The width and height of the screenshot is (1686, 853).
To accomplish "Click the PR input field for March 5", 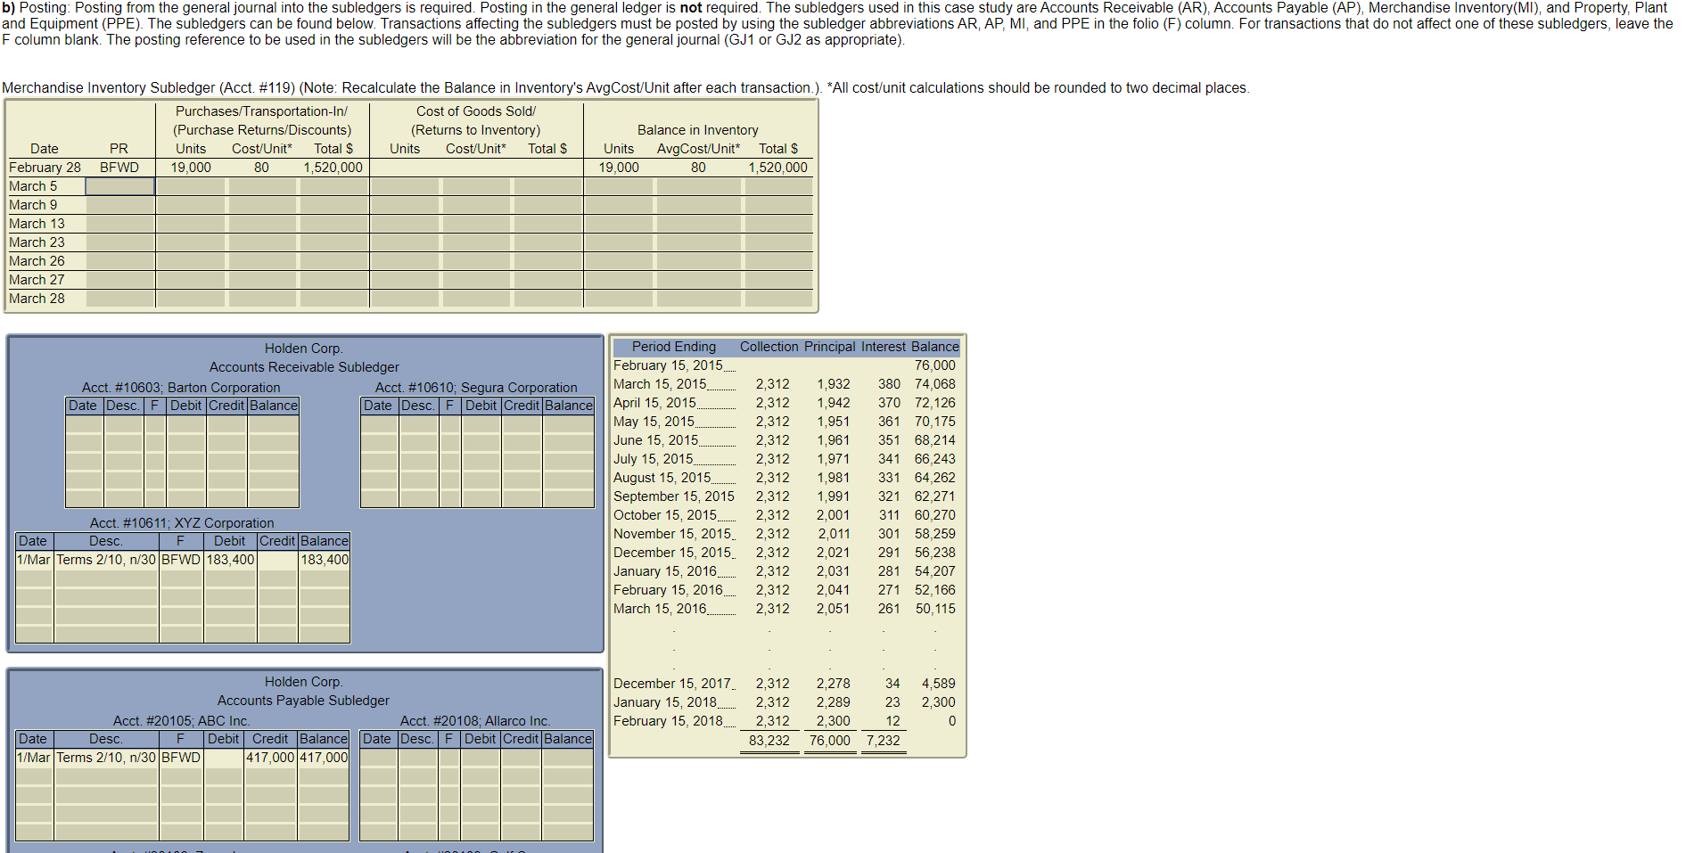I will [x=119, y=186].
